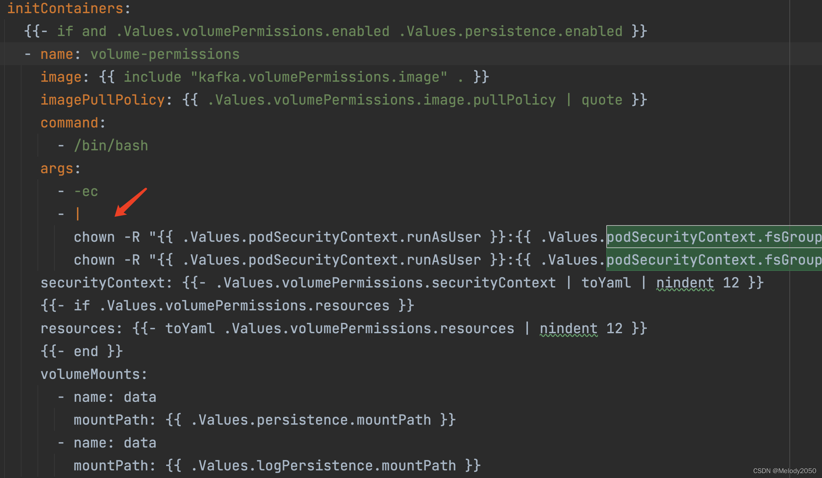Viewport: 822px width, 478px height.
Task: Click the initContainers key
Action: pyautogui.click(x=65, y=8)
